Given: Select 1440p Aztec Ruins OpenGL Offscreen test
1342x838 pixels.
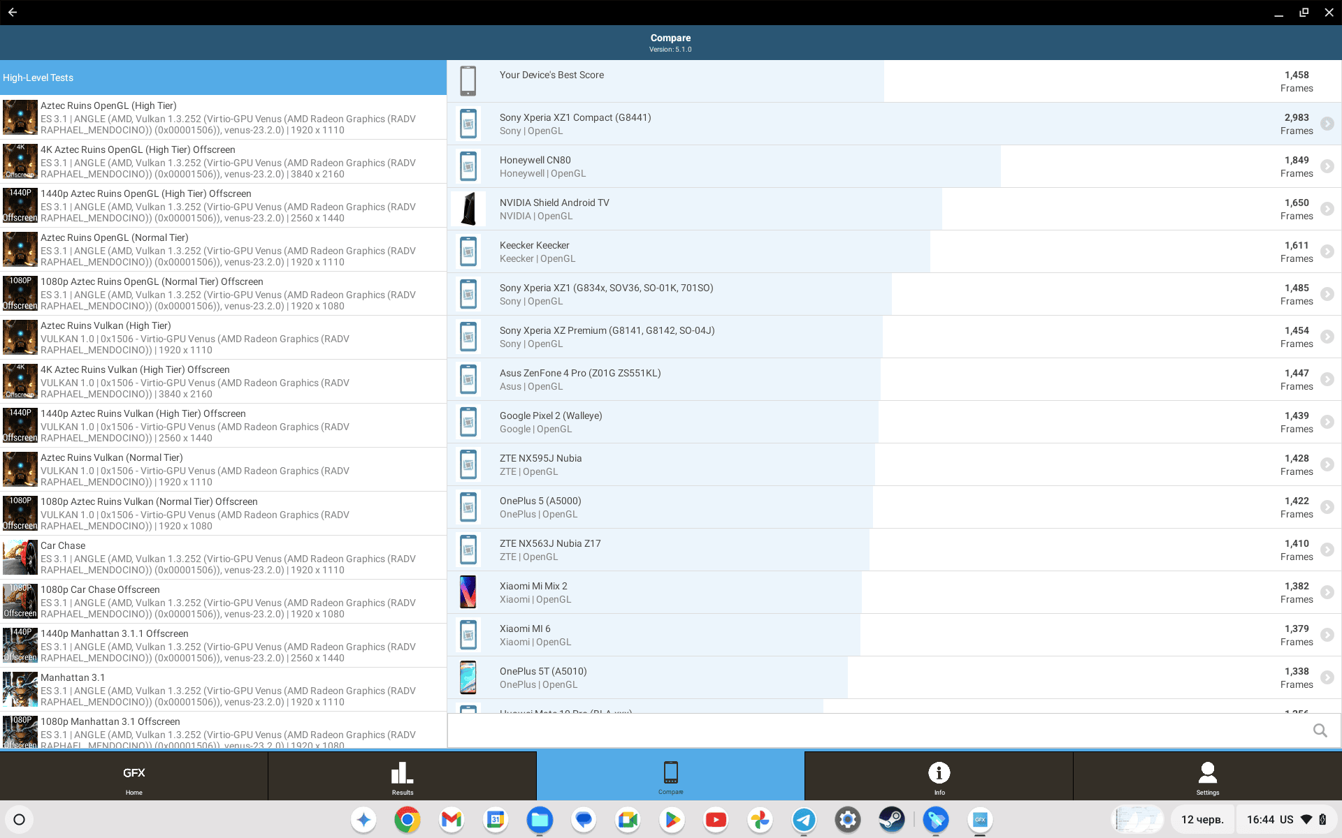Looking at the screenshot, I should click(x=224, y=205).
